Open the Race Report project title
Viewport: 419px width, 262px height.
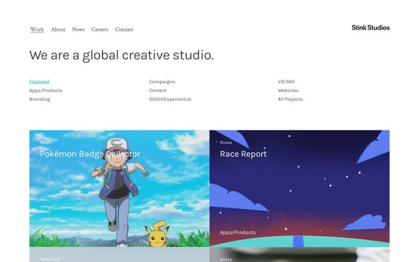point(243,154)
